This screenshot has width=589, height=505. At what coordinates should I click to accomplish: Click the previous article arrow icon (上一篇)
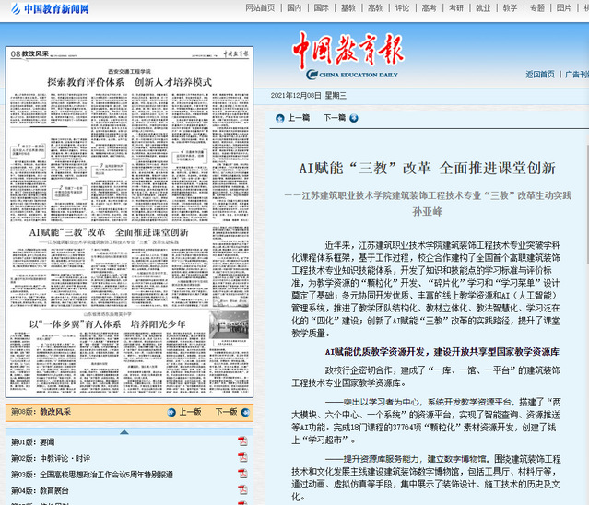tap(278, 118)
